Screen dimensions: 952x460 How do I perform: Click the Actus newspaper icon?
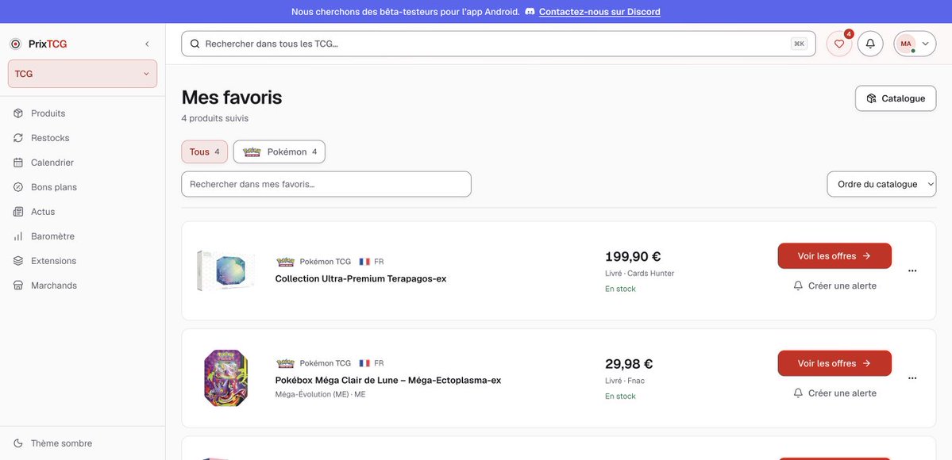[x=18, y=212]
